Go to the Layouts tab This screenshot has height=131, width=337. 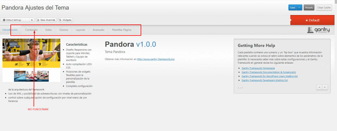[80, 30]
